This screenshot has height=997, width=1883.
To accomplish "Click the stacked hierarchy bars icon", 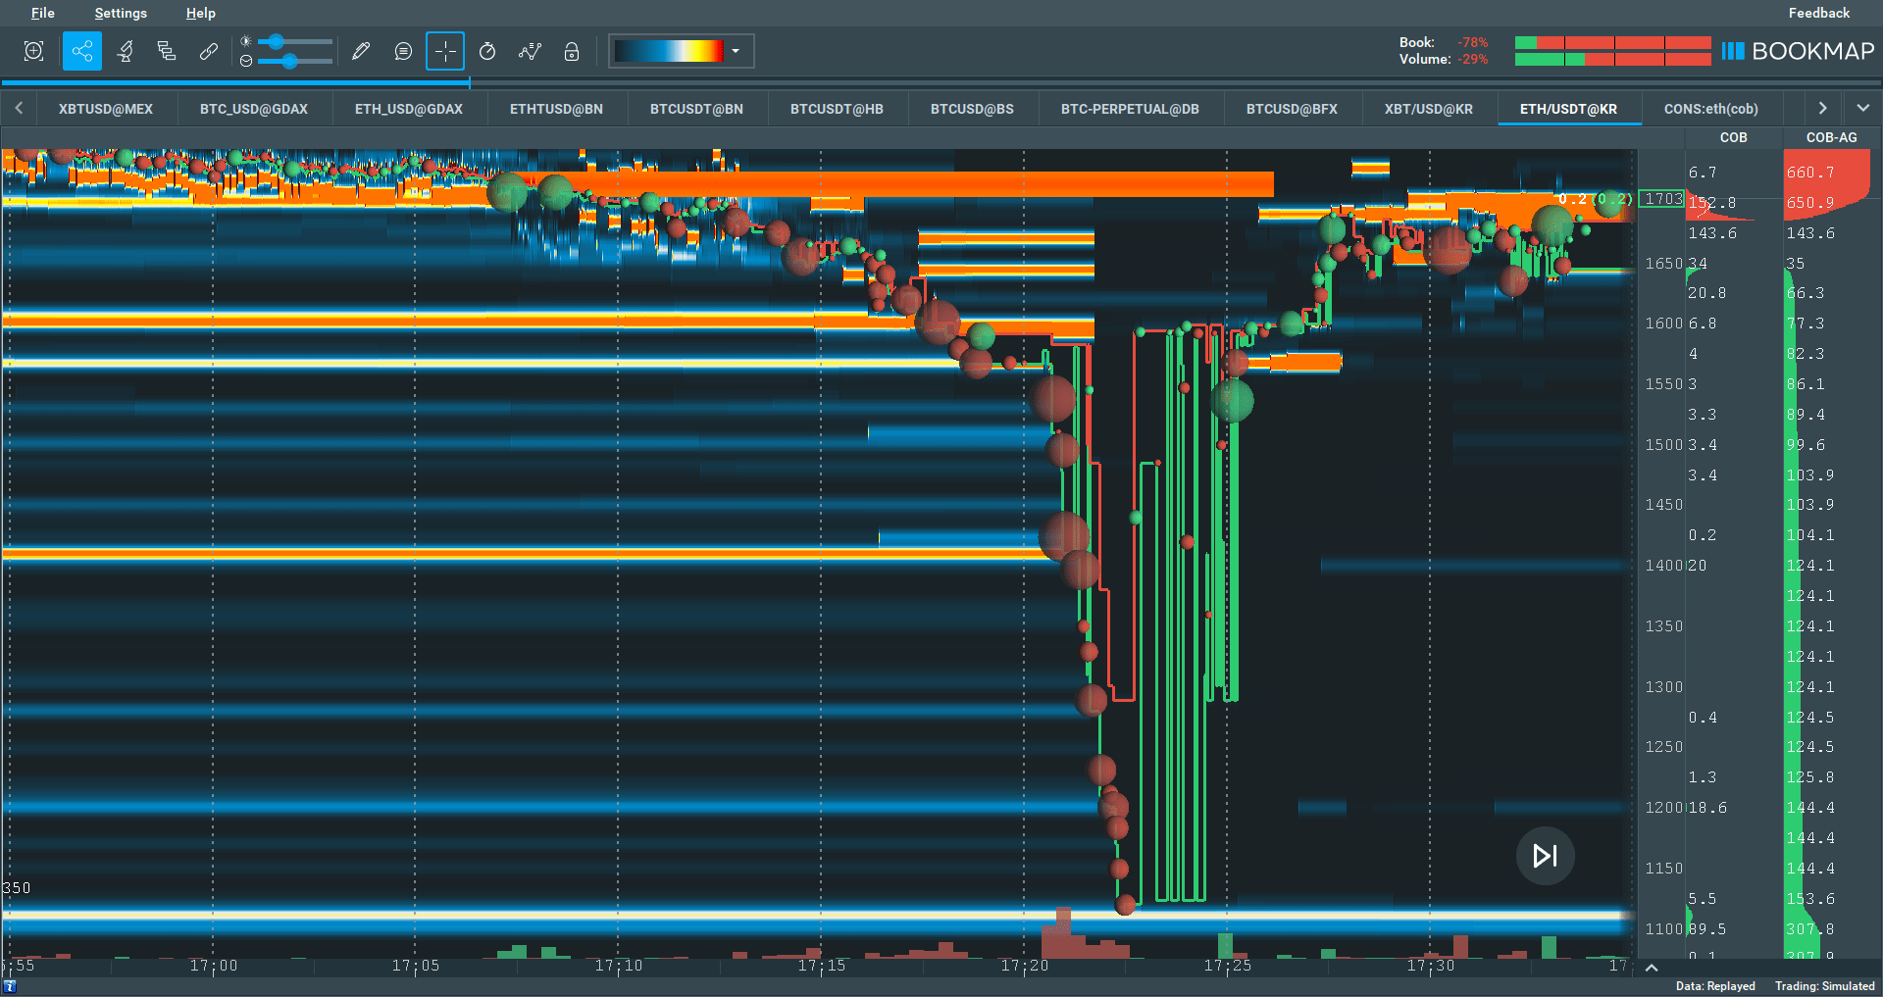I will (167, 51).
